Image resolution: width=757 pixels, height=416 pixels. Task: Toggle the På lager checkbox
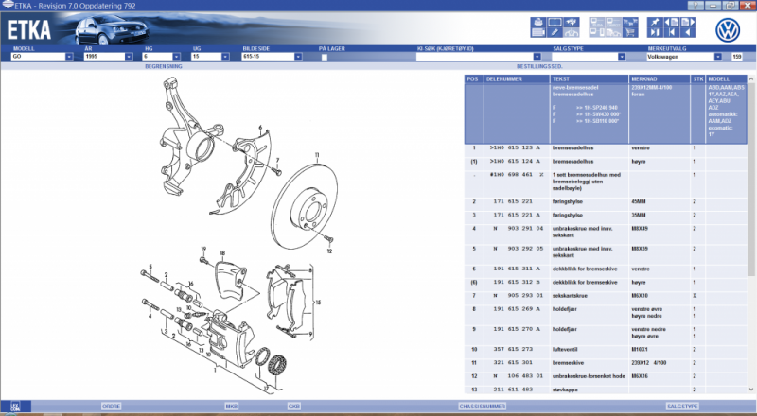(325, 57)
